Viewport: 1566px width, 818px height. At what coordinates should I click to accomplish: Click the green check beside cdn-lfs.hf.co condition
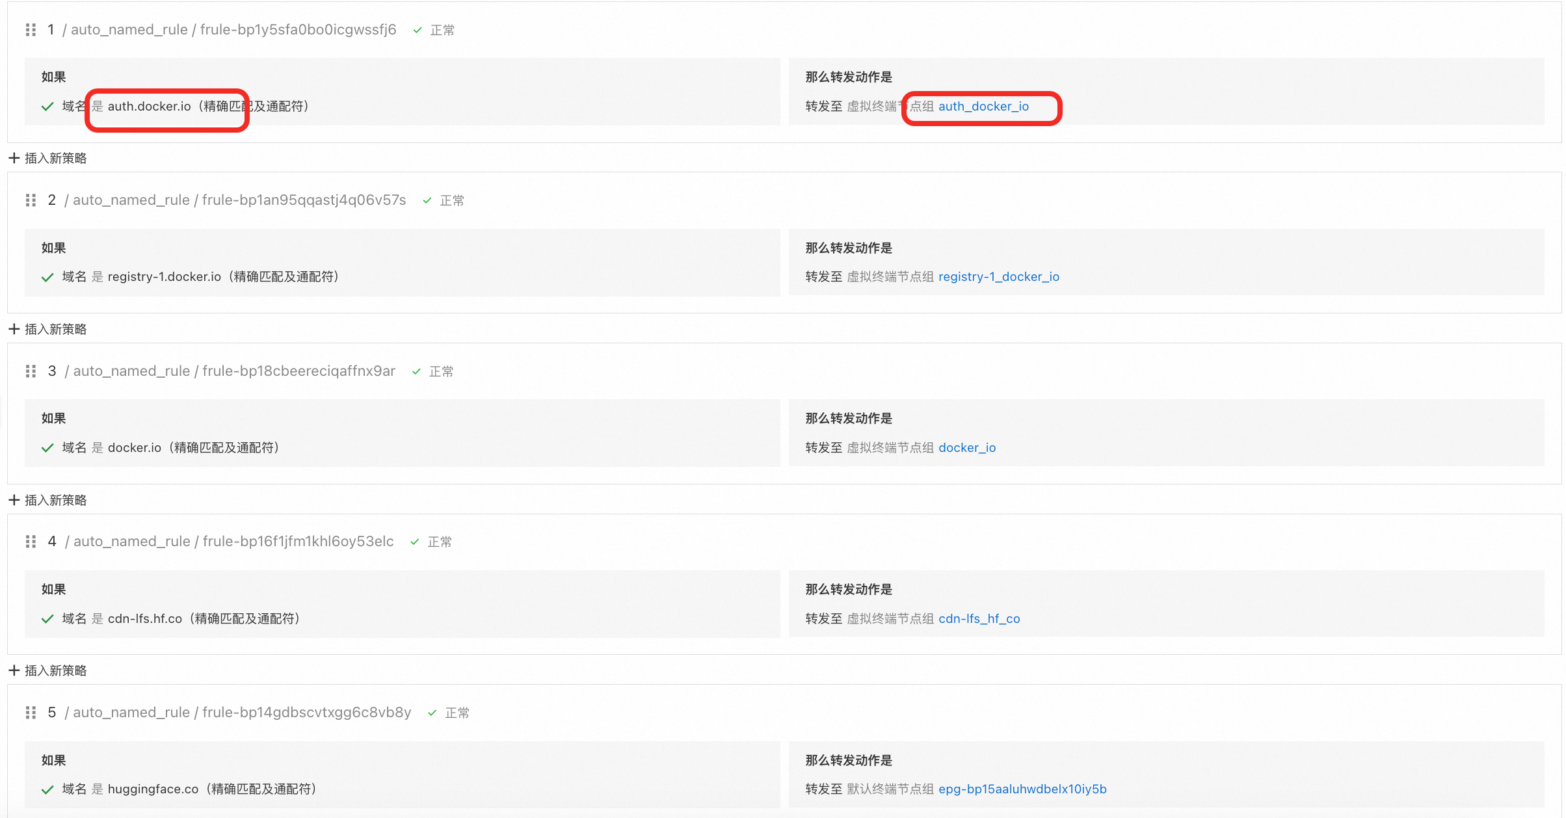pyautogui.click(x=47, y=619)
